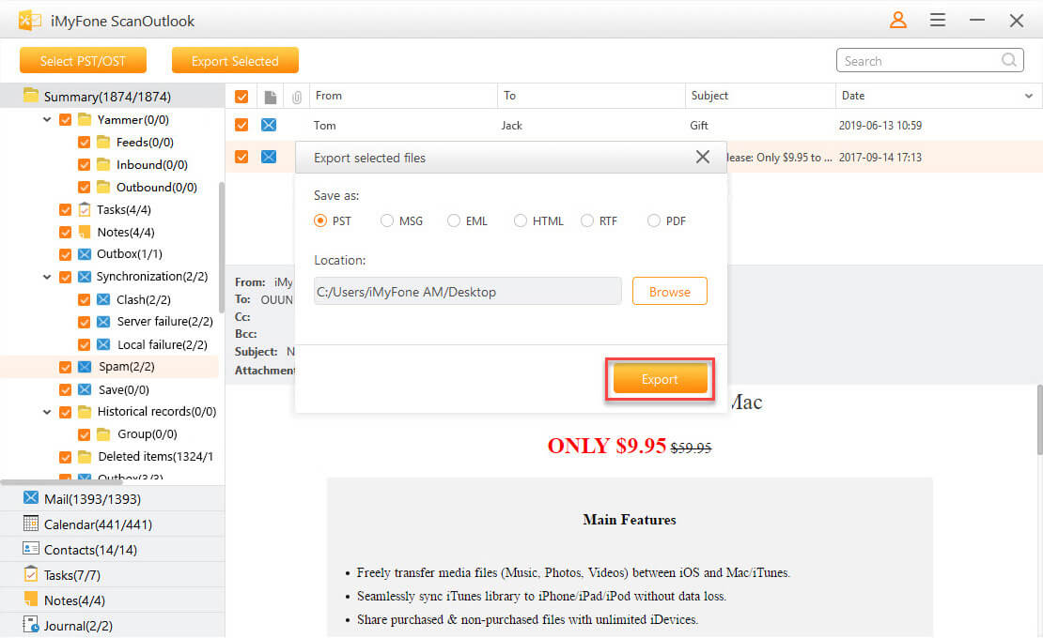This screenshot has height=638, width=1043.
Task: Toggle the Spam folder checkbox
Action: point(65,367)
